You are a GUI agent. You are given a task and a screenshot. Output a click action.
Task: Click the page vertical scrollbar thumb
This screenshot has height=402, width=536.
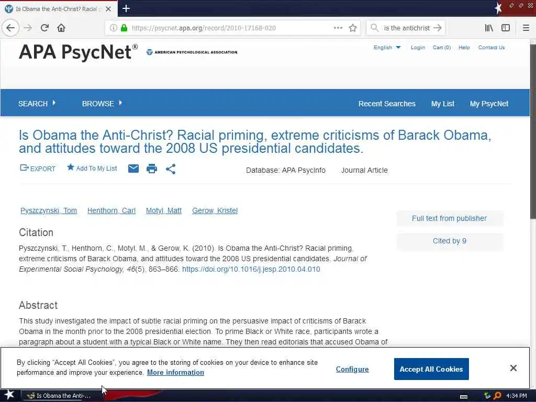tap(532, 131)
